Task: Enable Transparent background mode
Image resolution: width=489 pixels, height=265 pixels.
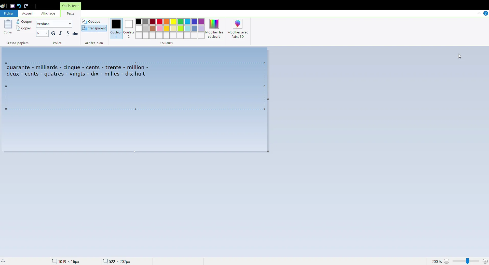Action: (94, 28)
